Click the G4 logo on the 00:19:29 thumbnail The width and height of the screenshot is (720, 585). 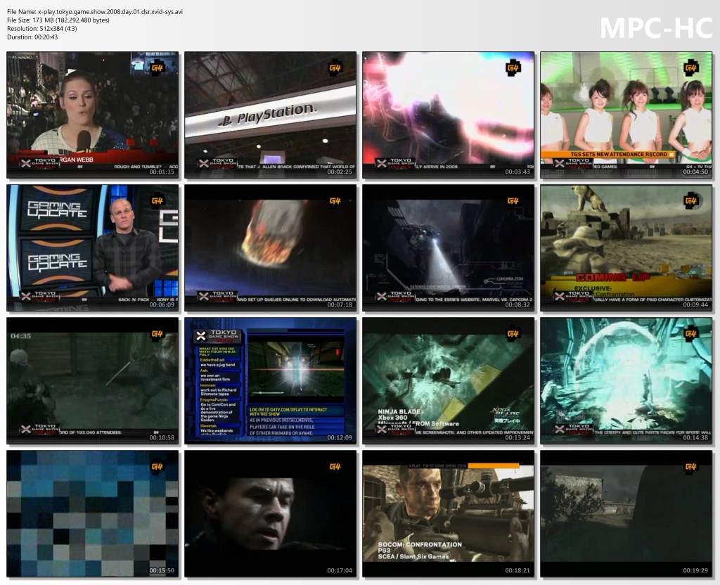691,467
